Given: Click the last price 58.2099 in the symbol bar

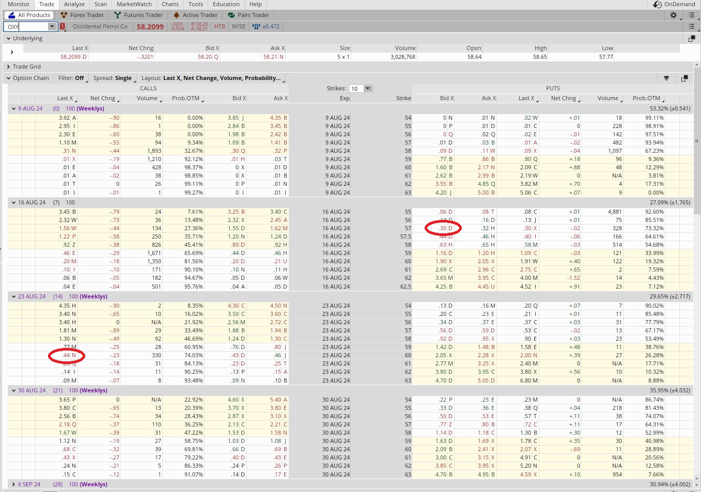Looking at the screenshot, I should pyautogui.click(x=150, y=26).
